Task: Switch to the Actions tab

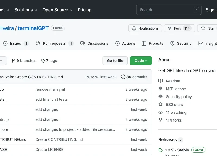Action: click(125, 43)
